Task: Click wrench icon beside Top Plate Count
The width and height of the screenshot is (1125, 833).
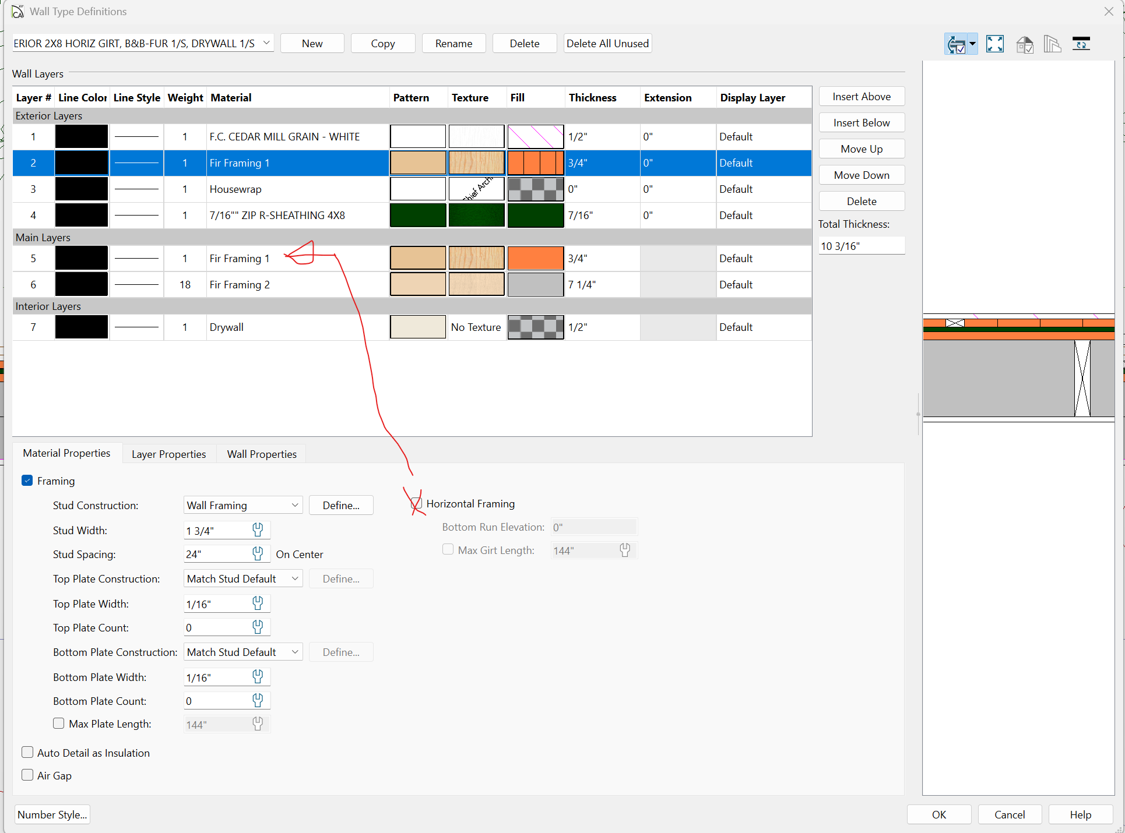Action: tap(258, 627)
